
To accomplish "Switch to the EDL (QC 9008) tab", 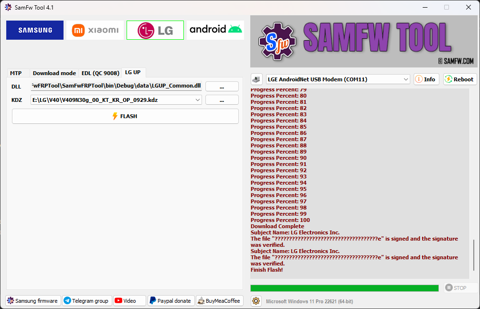I will click(100, 73).
